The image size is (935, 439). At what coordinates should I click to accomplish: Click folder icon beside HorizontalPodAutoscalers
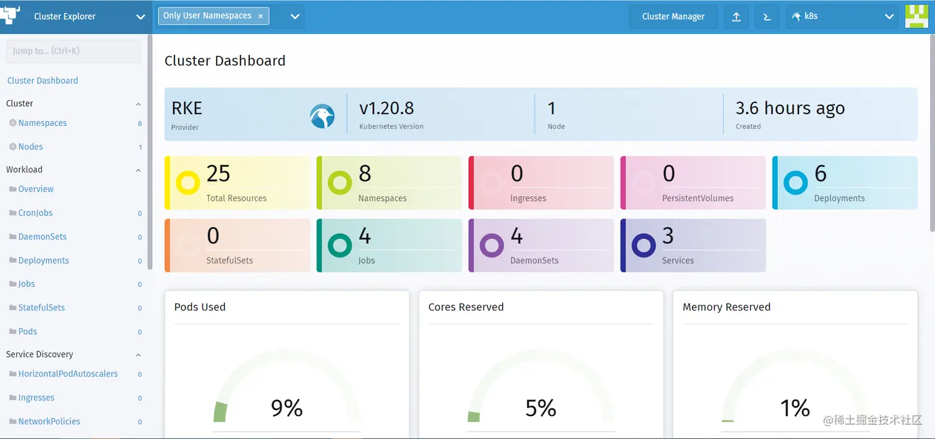[x=12, y=374]
